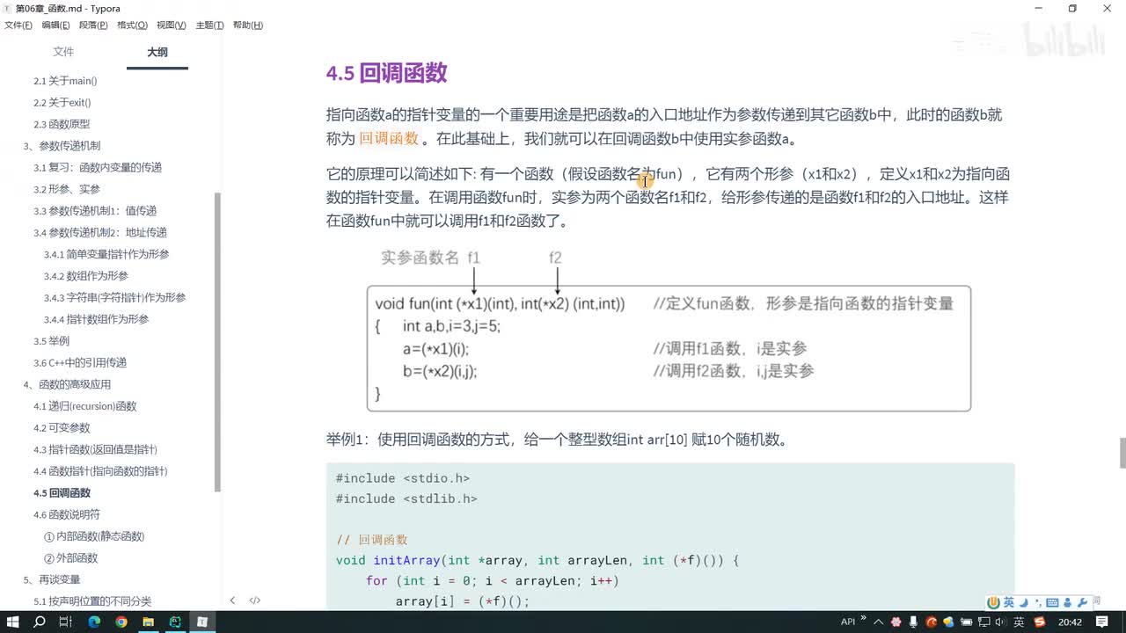Open the soft keyboard from IME bar
This screenshot has width=1126, height=633.
pyautogui.click(x=1053, y=602)
